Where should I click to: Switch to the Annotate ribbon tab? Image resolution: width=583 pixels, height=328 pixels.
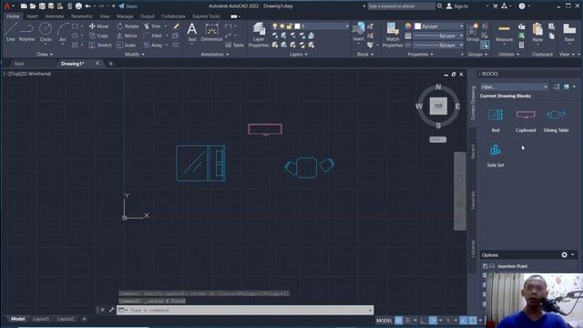(x=55, y=16)
